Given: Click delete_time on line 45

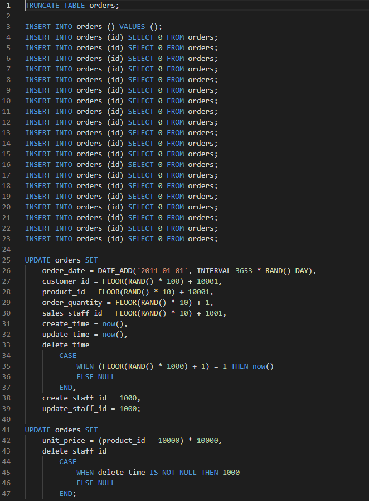Looking at the screenshot, I should [122, 472].
